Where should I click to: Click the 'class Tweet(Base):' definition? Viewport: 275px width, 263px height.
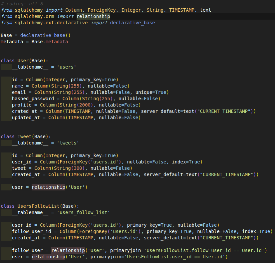point(26,136)
